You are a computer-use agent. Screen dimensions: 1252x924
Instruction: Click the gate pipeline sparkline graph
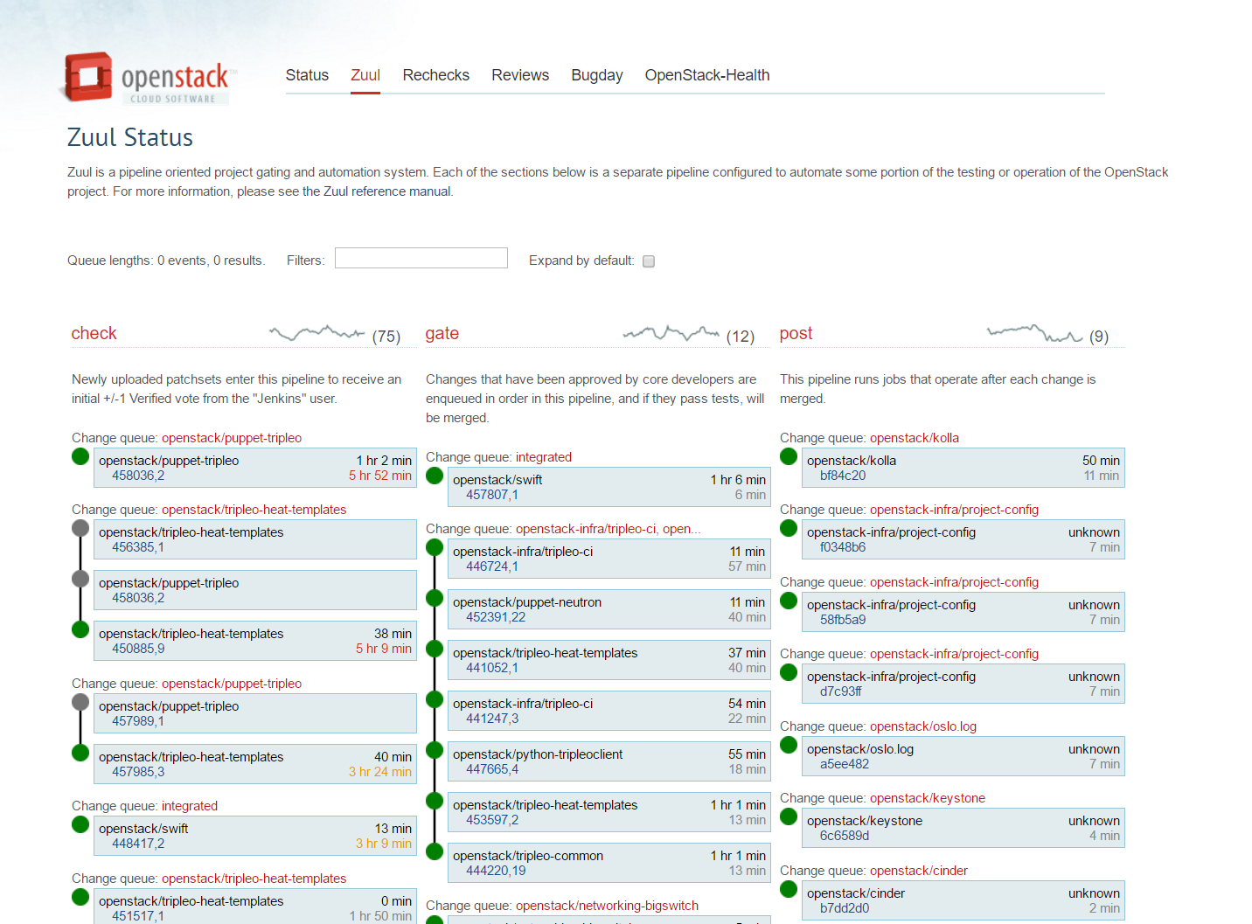coord(671,333)
